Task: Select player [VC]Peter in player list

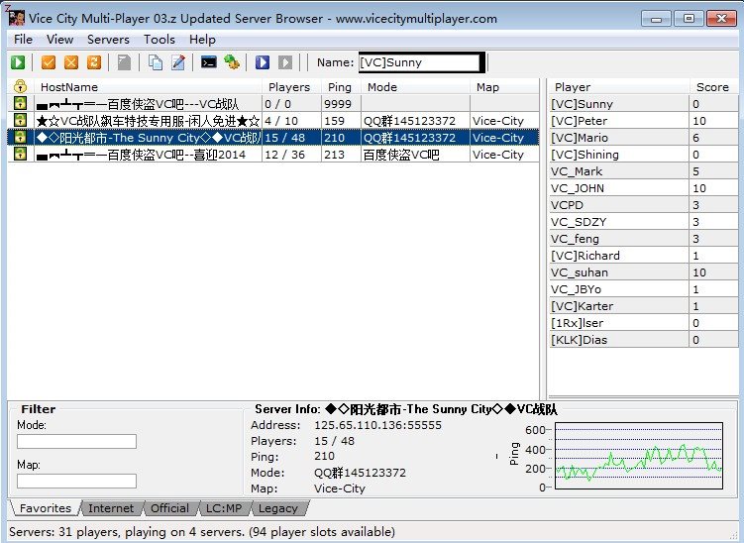Action: (x=643, y=121)
